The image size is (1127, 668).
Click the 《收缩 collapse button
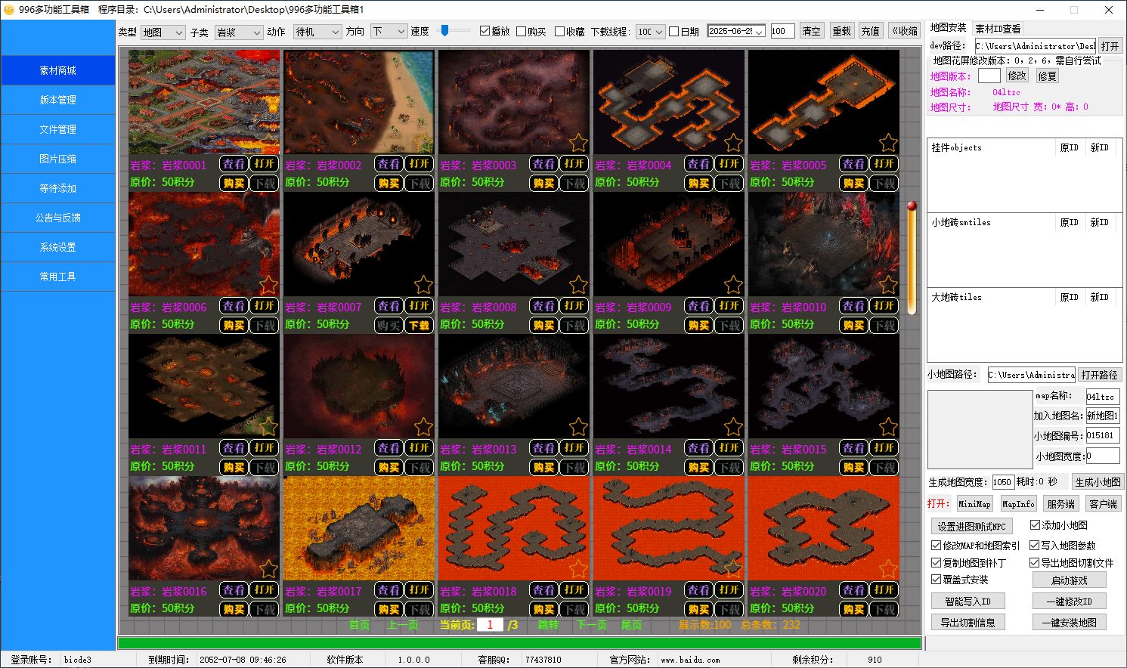point(904,31)
